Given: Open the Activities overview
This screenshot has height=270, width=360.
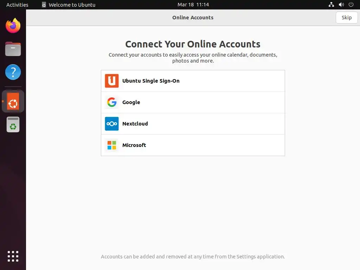Looking at the screenshot, I should pos(17,5).
